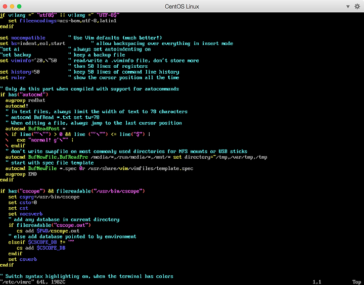Click 'augroup redhat' line
Screen dimensions: 364x285
pos(25,100)
